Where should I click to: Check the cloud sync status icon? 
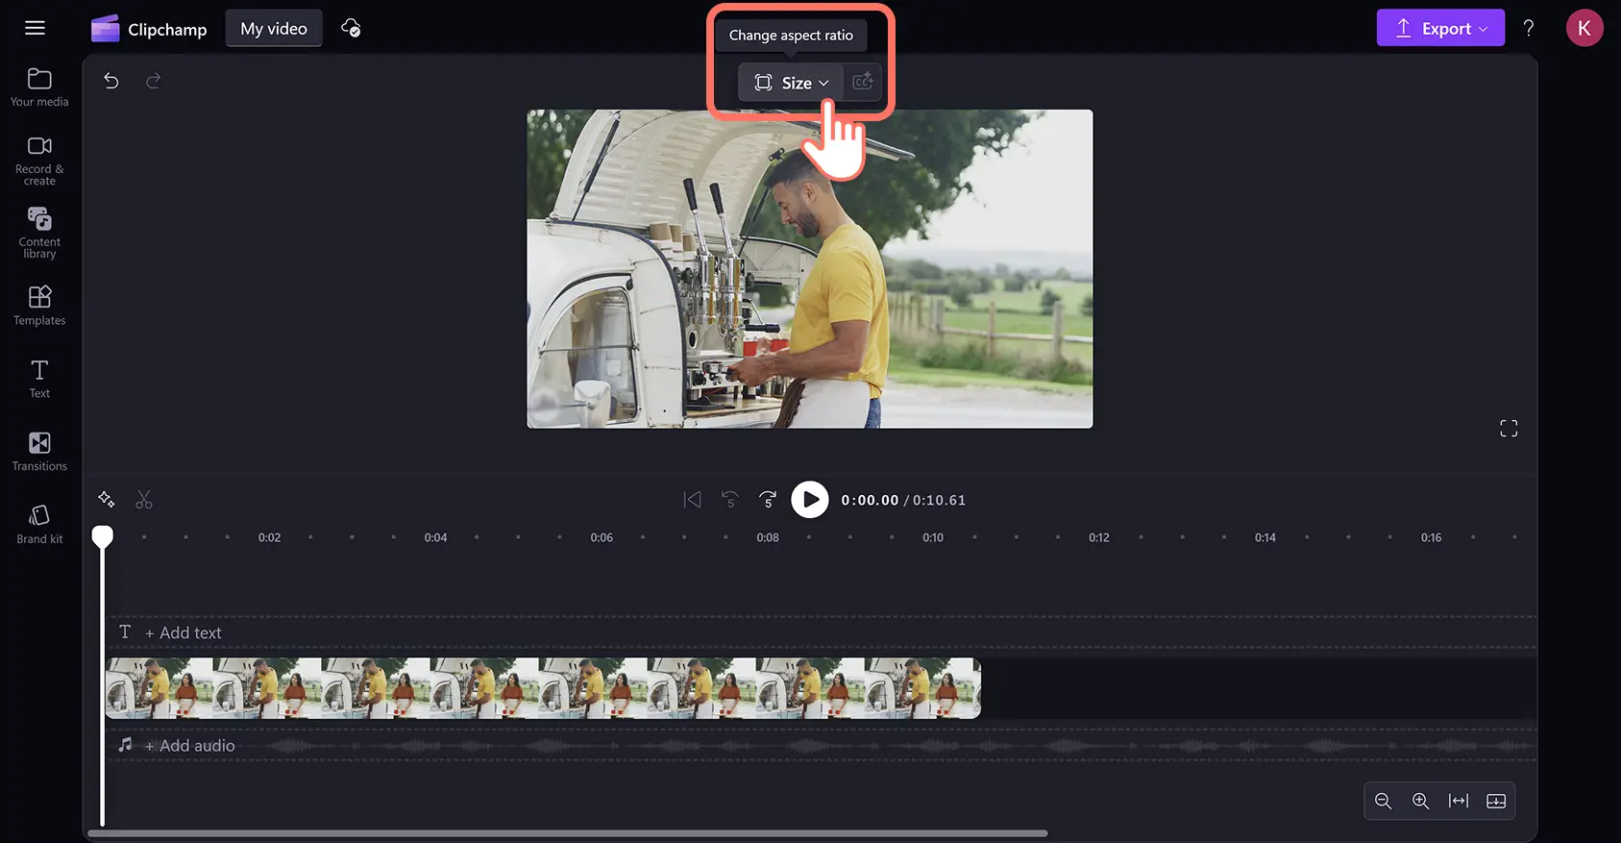[x=351, y=28]
